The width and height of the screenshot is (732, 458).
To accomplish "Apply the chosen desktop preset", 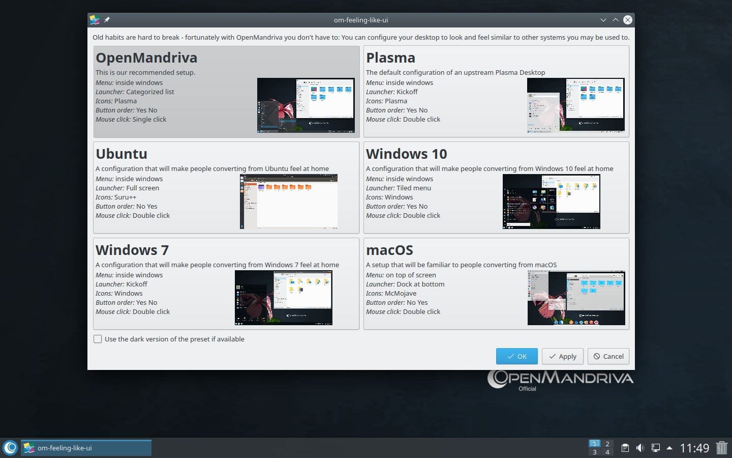I will point(562,356).
